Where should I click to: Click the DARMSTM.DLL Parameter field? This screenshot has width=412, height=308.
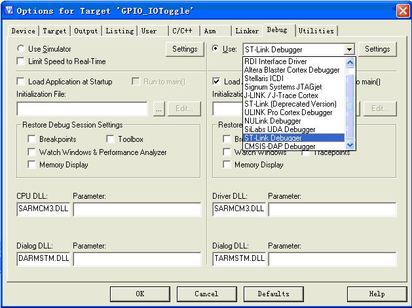pos(137,259)
